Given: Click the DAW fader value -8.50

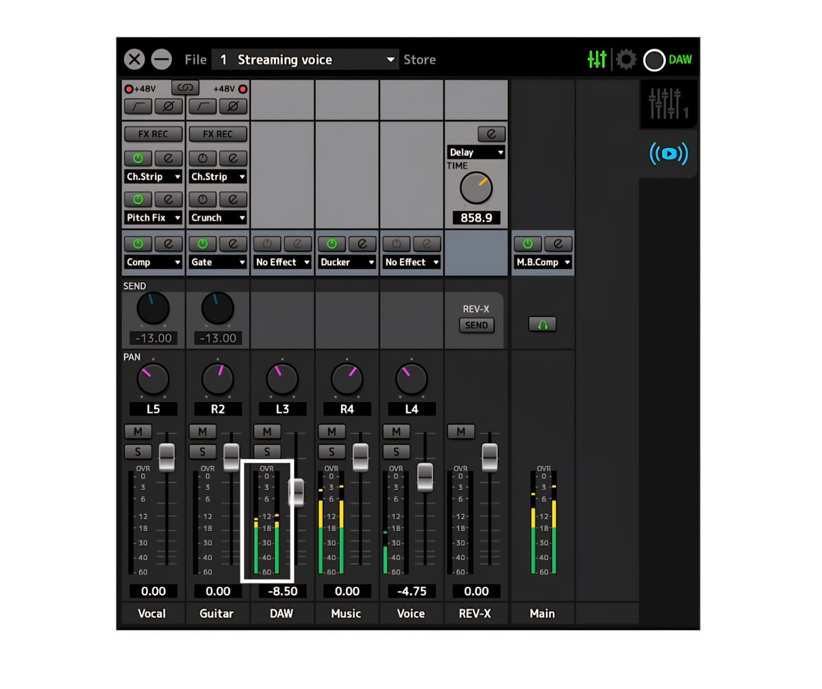Looking at the screenshot, I should pyautogui.click(x=283, y=591).
